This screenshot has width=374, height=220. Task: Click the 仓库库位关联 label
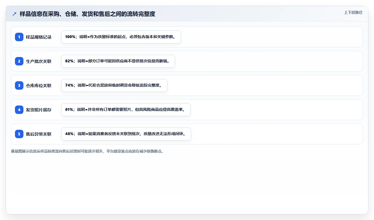coord(39,85)
